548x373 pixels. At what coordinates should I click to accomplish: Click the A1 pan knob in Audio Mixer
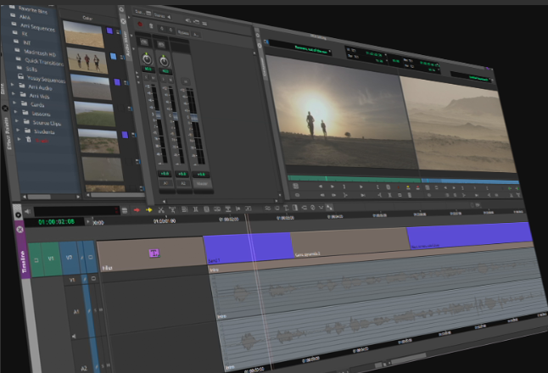click(x=147, y=58)
